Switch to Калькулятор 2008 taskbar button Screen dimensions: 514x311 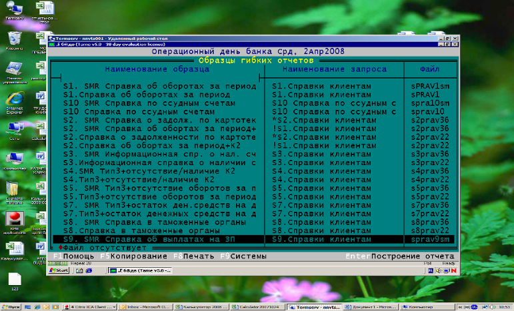201,307
